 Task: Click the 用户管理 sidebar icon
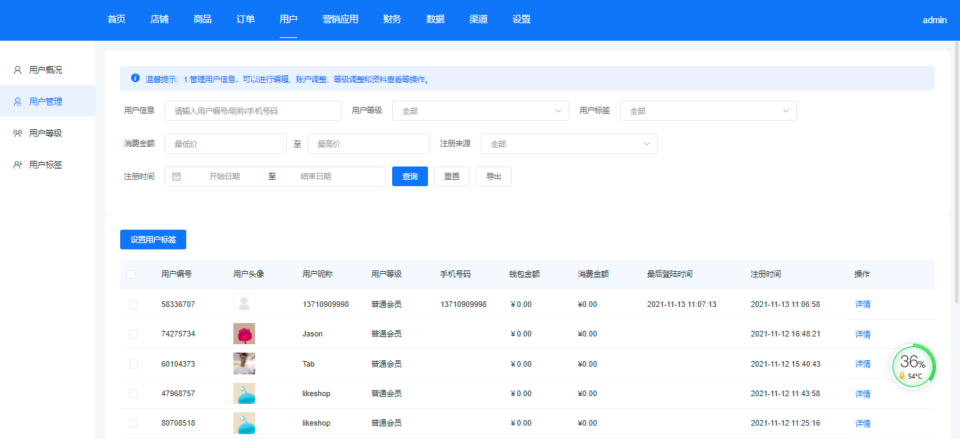point(18,102)
